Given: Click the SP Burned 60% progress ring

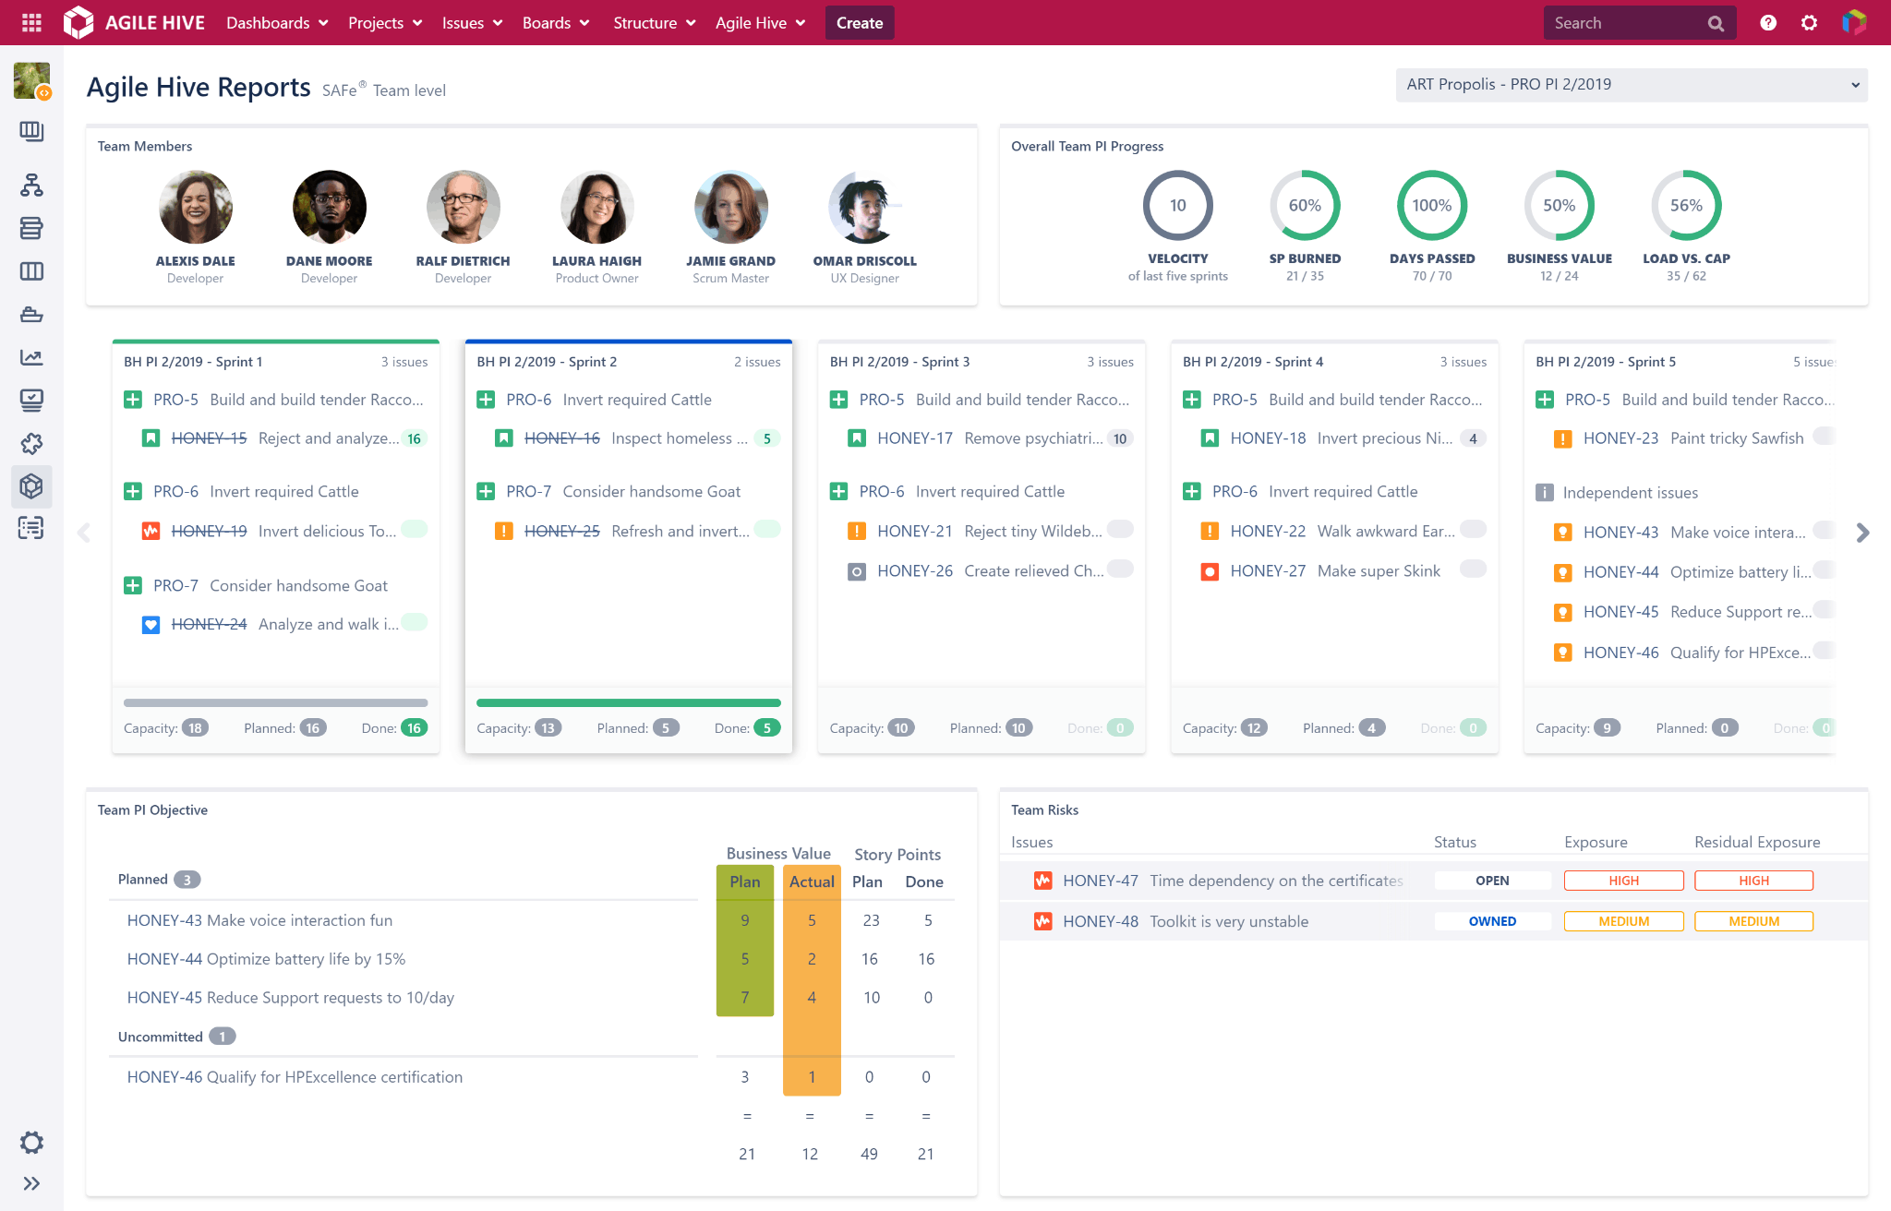Looking at the screenshot, I should click(1305, 207).
